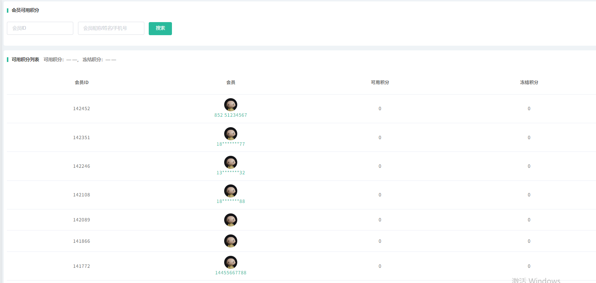596x283 pixels.
Task: Click the 冻结积分 column header
Action: (x=529, y=83)
